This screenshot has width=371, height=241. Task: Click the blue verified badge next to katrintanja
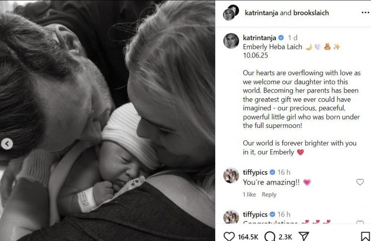pos(281,37)
